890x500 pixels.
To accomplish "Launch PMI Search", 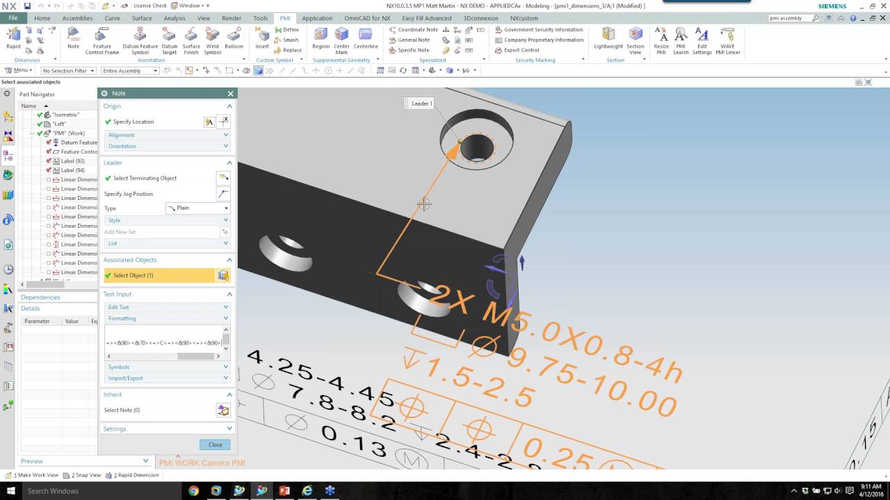I will (x=681, y=41).
